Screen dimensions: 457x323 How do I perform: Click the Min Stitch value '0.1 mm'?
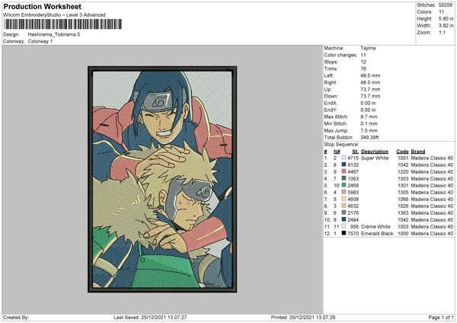(x=369, y=123)
